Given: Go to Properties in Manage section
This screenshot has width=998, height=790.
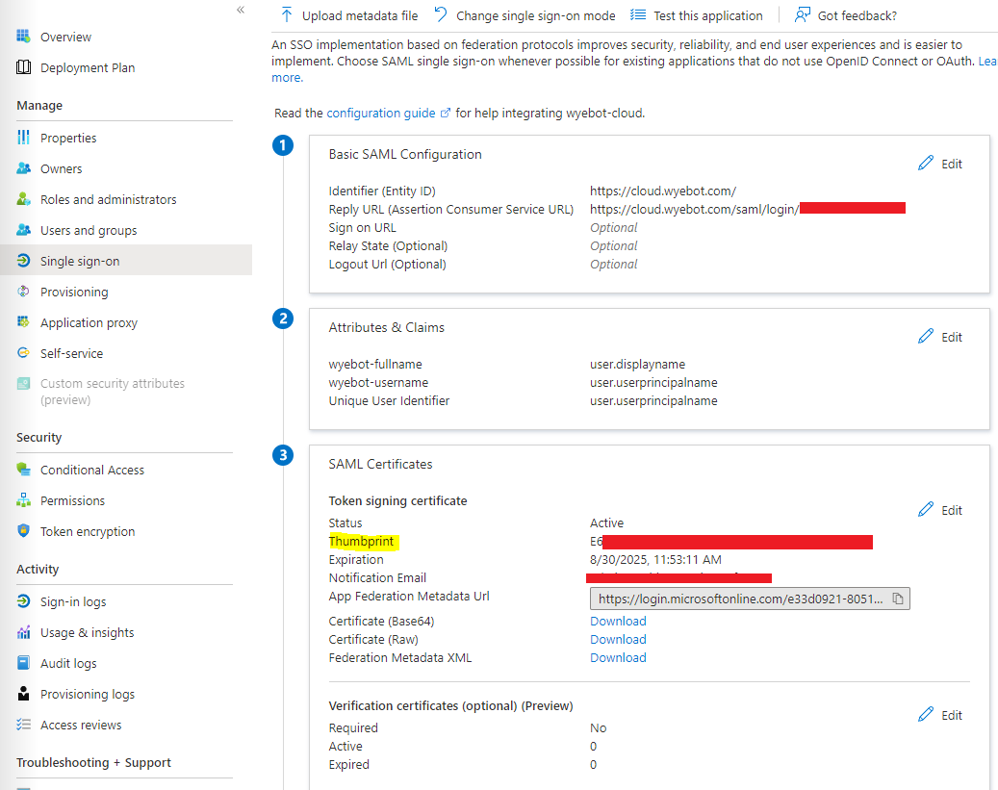Looking at the screenshot, I should point(68,139).
